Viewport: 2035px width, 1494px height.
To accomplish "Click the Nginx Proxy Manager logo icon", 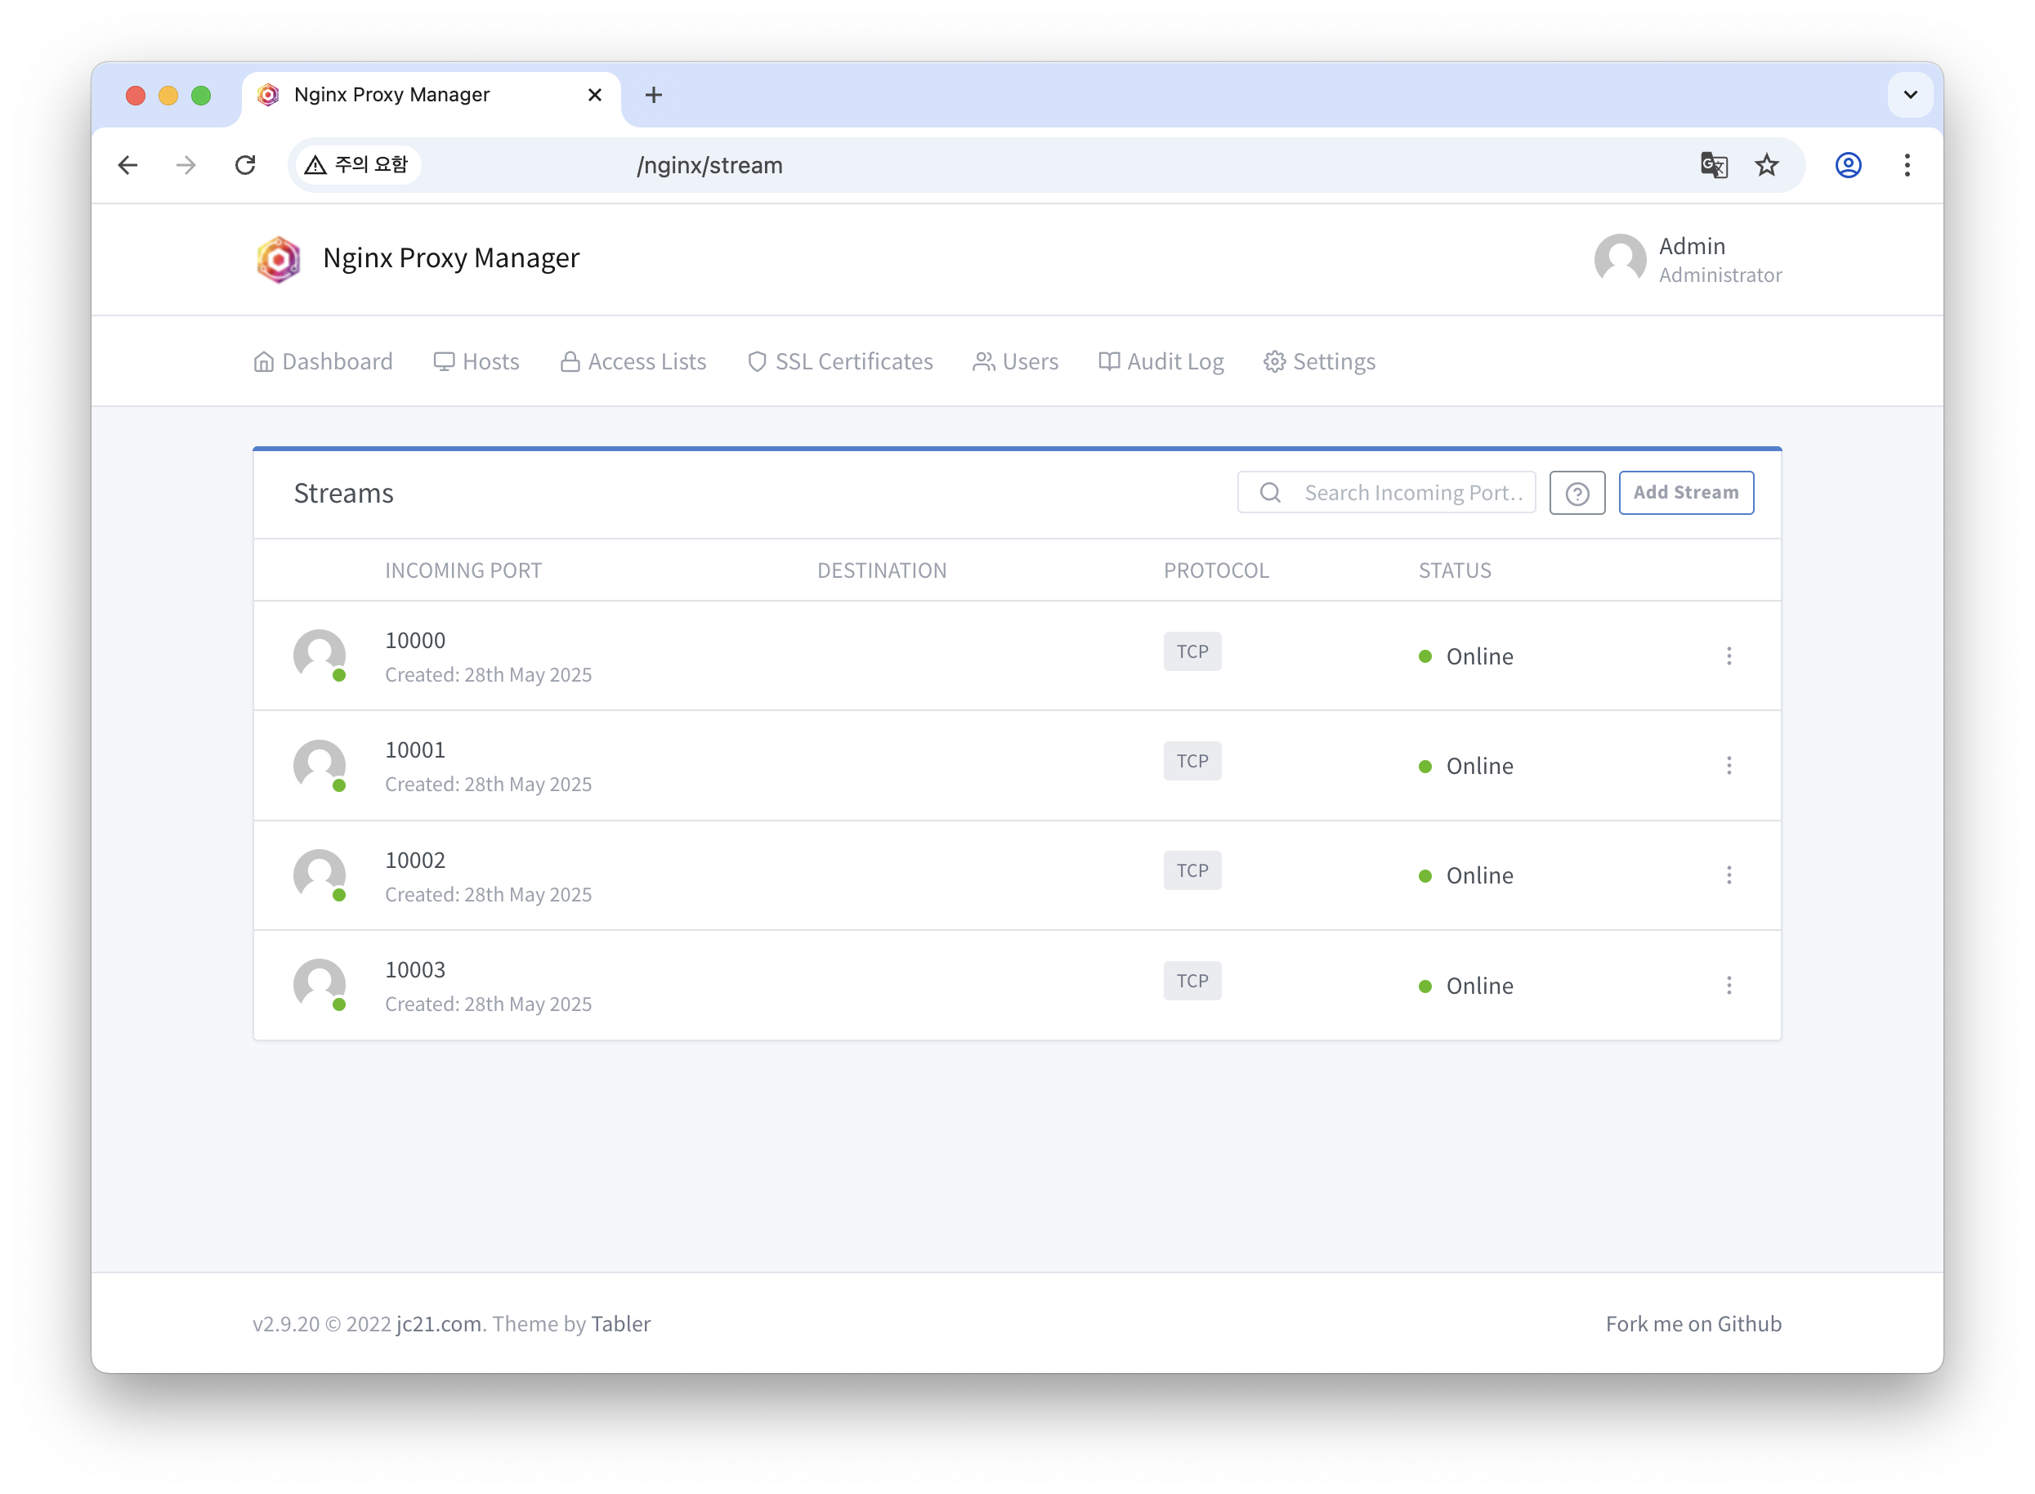I will (279, 260).
